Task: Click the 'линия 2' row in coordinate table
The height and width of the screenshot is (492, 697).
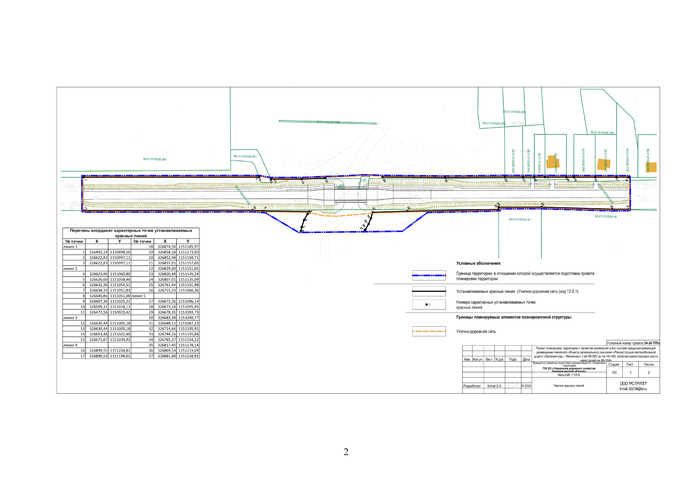Action: (70, 269)
